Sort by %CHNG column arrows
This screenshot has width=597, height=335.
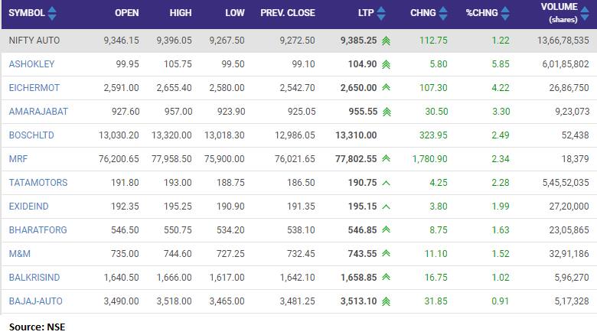pyautogui.click(x=505, y=13)
